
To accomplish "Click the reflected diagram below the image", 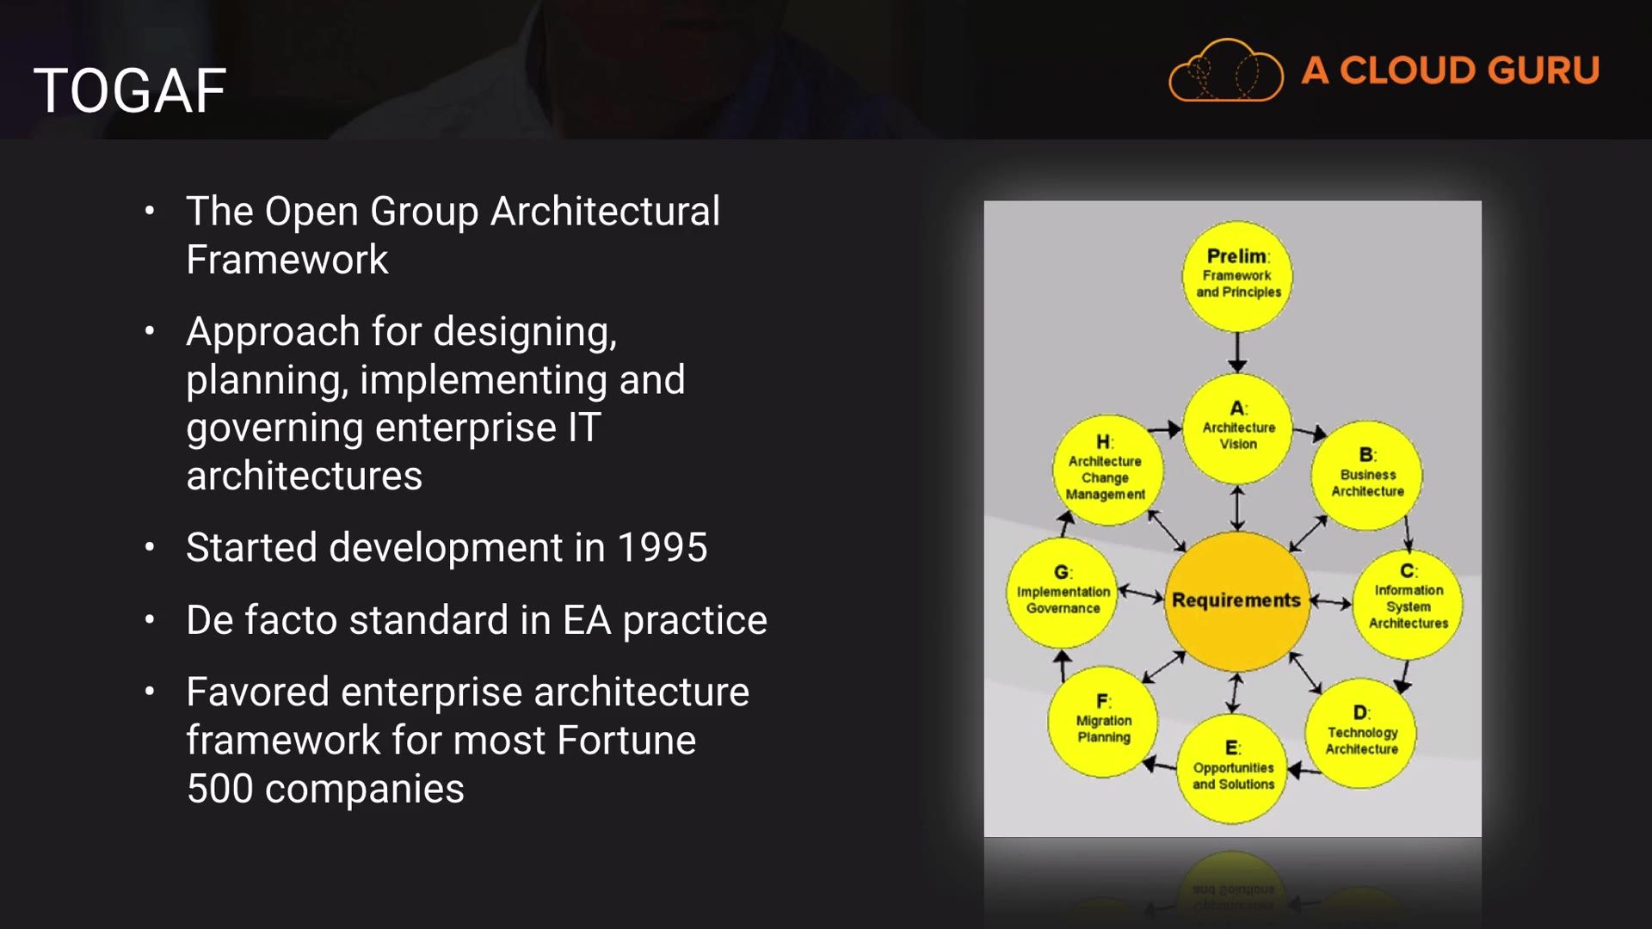I will (1232, 886).
